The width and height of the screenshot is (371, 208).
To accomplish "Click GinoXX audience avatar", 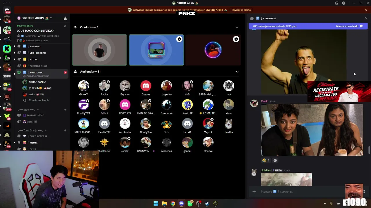I will pos(83,86).
